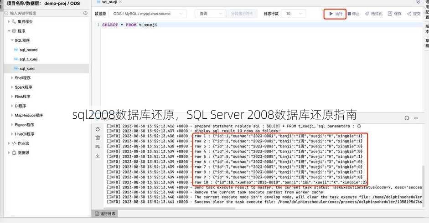Toggle log line wrap icon
The height and width of the screenshot is (223, 429).
(x=98, y=147)
